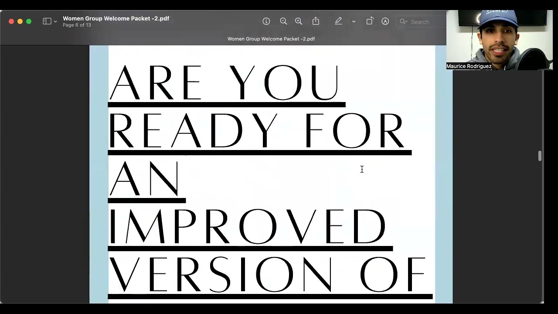This screenshot has height=314, width=558.
Task: Click the Maurice Rodriguez name label
Action: coord(469,66)
